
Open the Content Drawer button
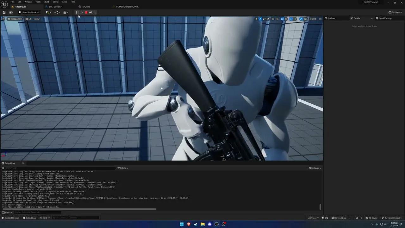tap(10, 218)
